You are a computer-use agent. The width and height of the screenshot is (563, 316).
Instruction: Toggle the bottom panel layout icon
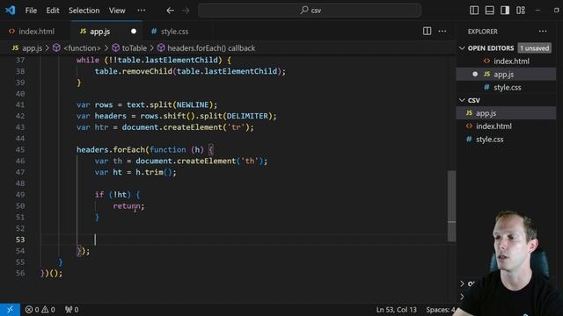coord(489,11)
